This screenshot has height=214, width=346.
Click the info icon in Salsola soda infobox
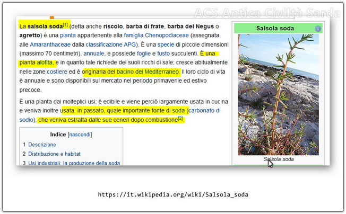[318, 29]
